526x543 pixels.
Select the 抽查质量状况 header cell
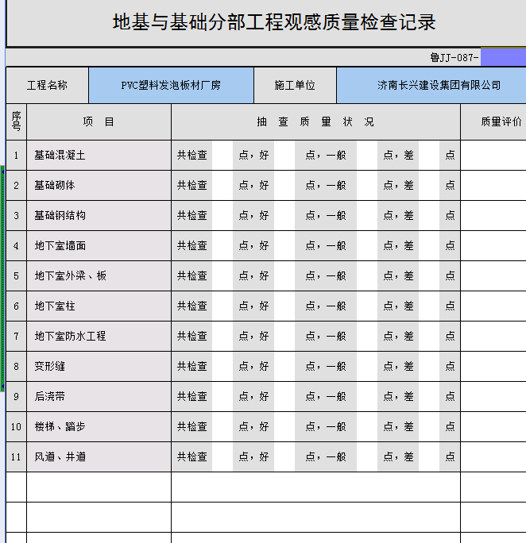click(315, 122)
